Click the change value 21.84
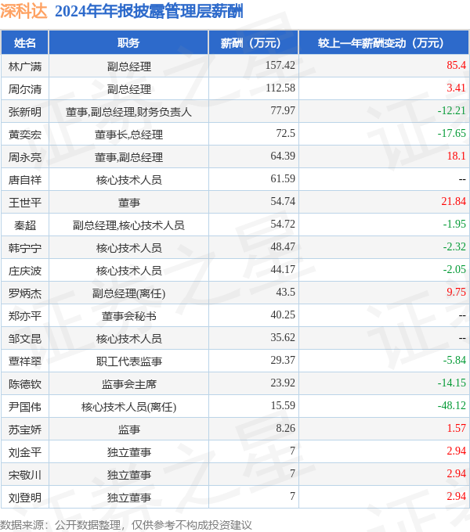This screenshot has width=470, height=532. pos(454,201)
